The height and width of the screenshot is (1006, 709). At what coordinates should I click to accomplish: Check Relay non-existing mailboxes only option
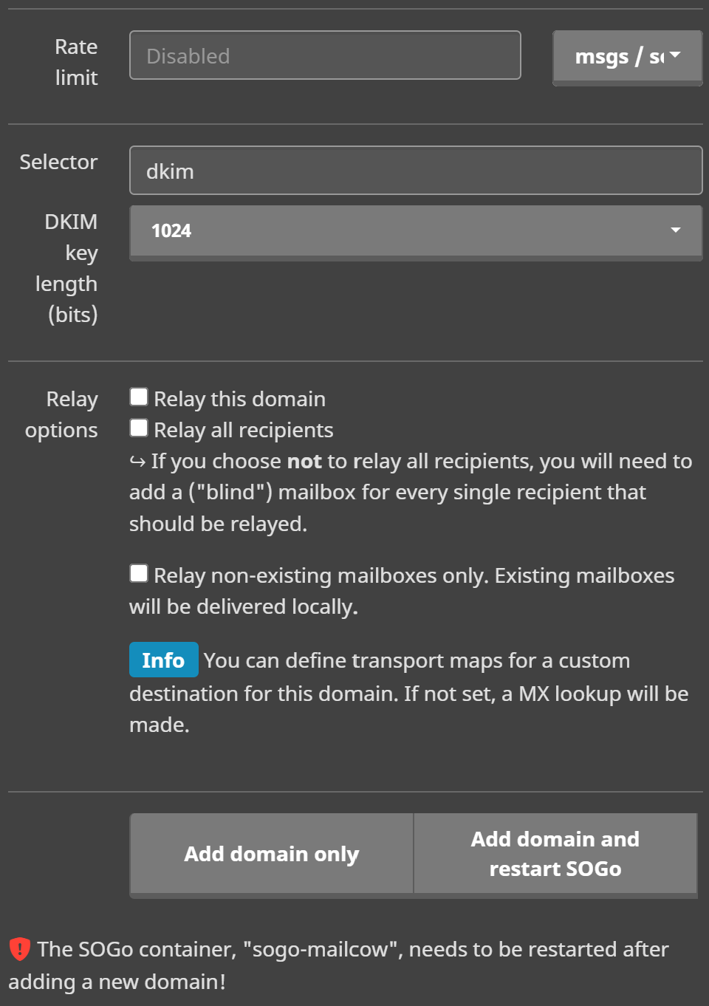coord(139,573)
